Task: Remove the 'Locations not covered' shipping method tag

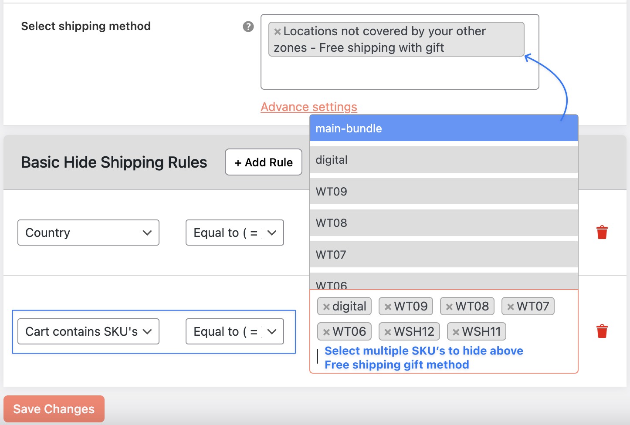Action: (277, 31)
